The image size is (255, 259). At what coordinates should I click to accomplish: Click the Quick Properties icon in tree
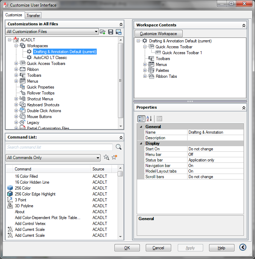23,87
